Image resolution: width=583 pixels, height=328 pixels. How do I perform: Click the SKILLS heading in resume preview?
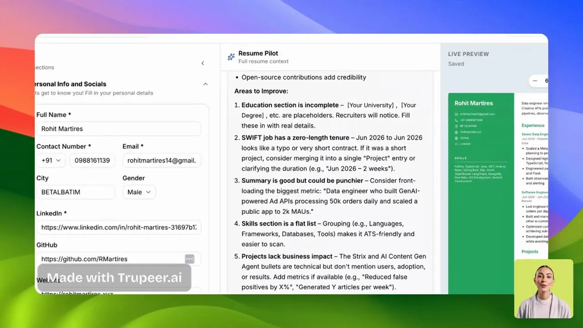pyautogui.click(x=460, y=158)
